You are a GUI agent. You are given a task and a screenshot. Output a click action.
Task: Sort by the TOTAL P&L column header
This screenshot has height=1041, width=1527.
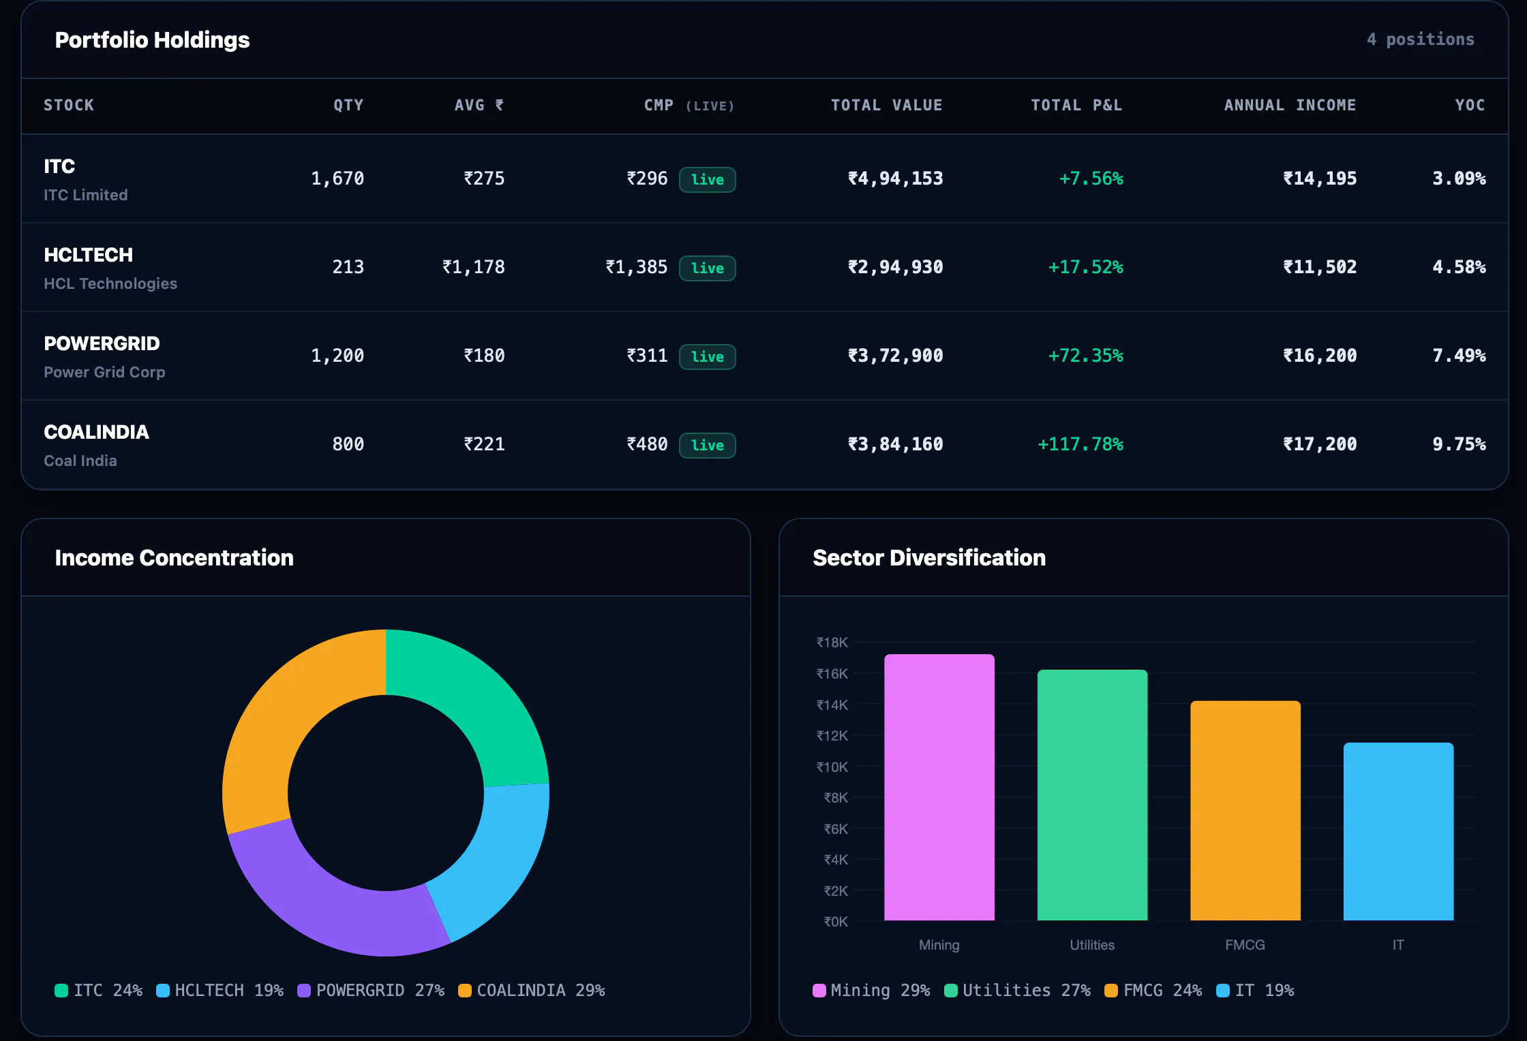[1076, 105]
